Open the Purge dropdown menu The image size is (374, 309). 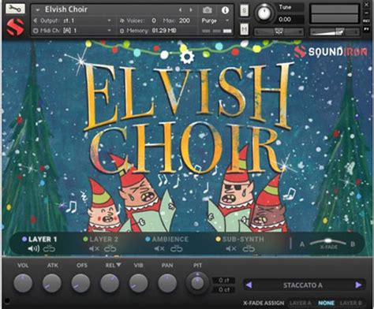point(215,20)
